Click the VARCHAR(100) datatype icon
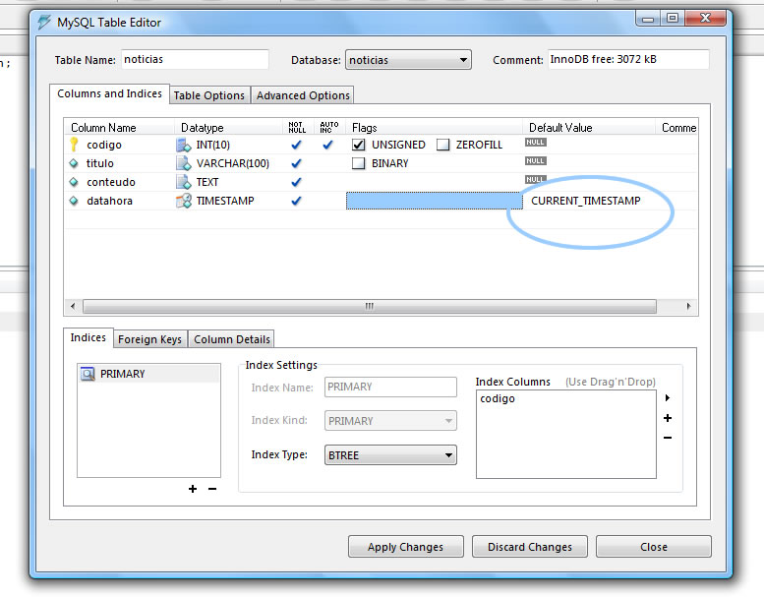 tap(183, 163)
